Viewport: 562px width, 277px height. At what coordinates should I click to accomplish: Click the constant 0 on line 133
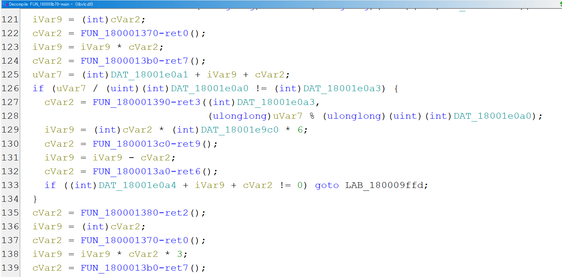click(x=300, y=185)
